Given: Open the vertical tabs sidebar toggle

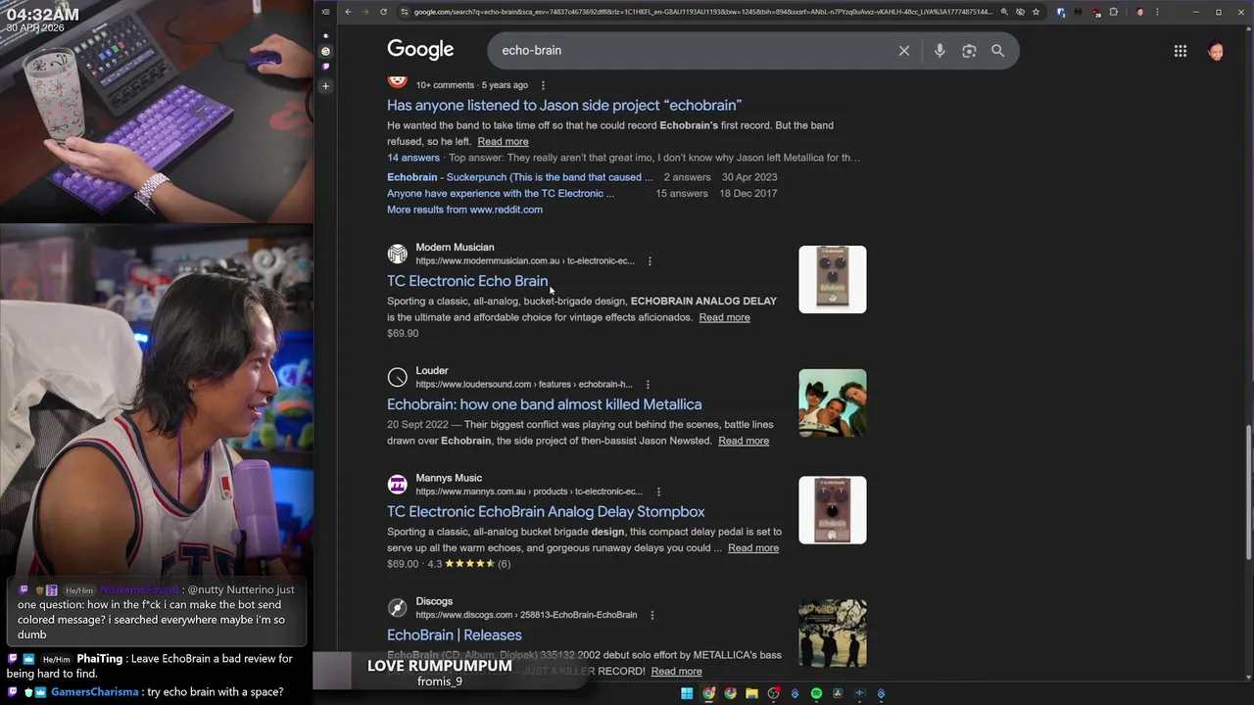Looking at the screenshot, I should [x=326, y=12].
